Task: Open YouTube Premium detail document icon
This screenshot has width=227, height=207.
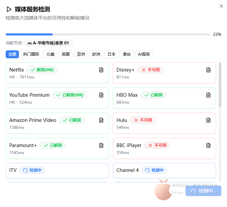Action: pyautogui.click(x=101, y=95)
